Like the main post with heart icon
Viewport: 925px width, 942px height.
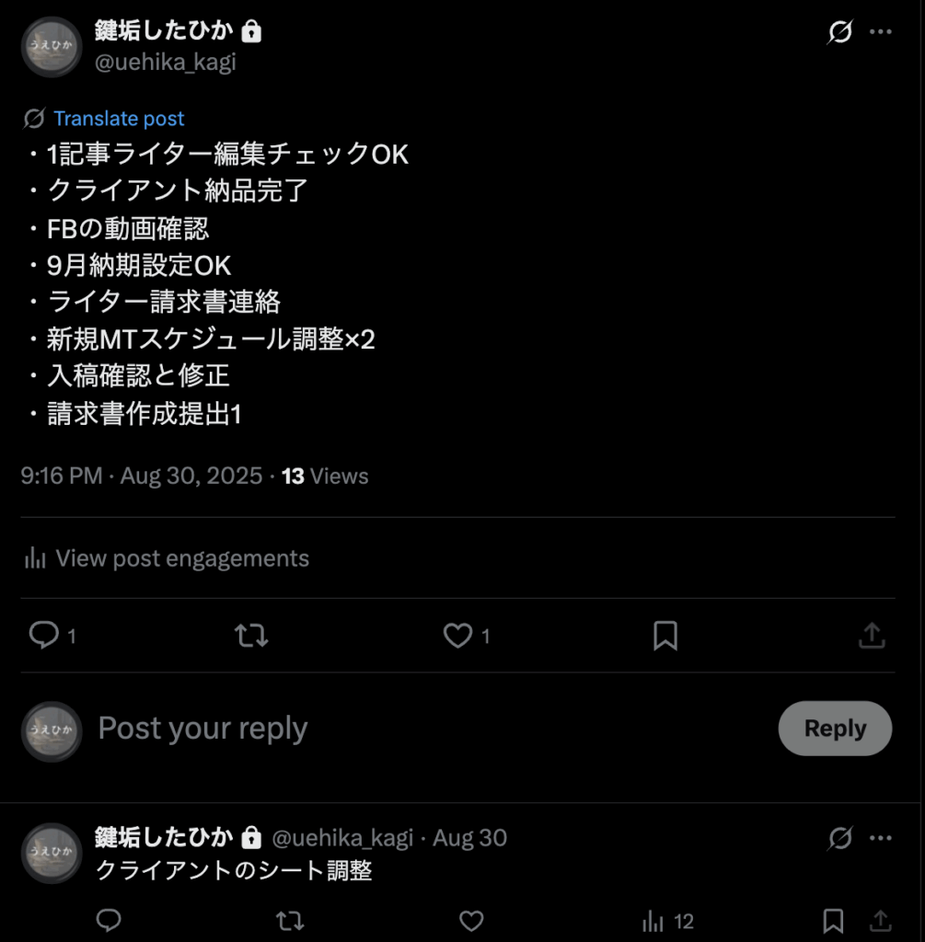click(458, 635)
